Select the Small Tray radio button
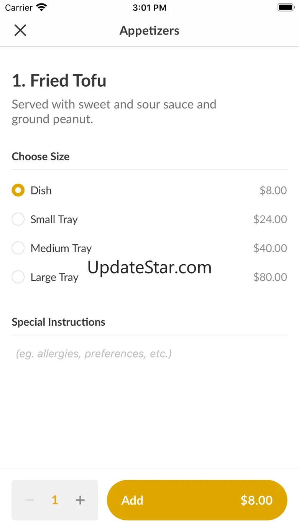299x532 pixels. point(18,219)
